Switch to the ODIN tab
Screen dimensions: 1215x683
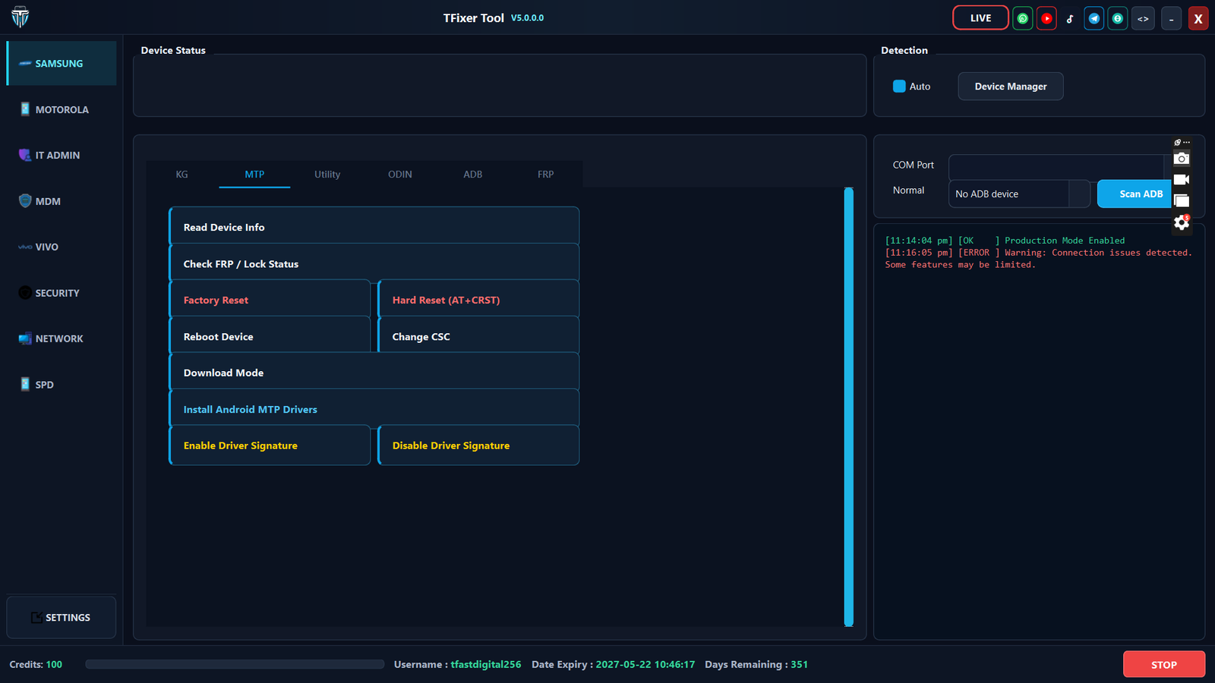coord(400,175)
